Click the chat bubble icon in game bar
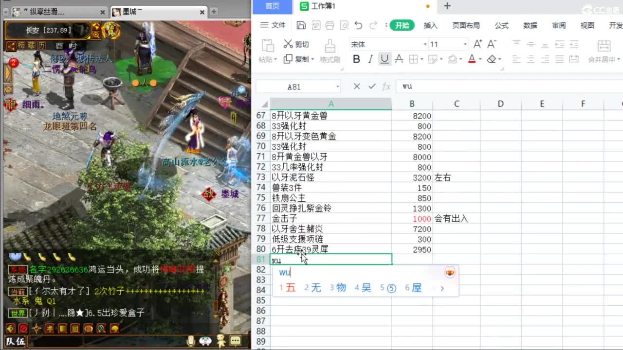Screen dimensions: 623x350 tap(236, 341)
